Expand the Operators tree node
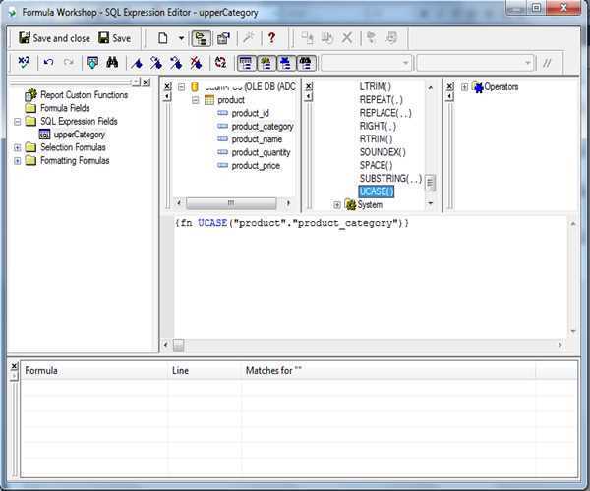 [x=464, y=87]
